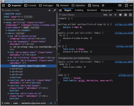
Task: Filter rules for overridden margin 1.5em property
Action: point(91,38)
